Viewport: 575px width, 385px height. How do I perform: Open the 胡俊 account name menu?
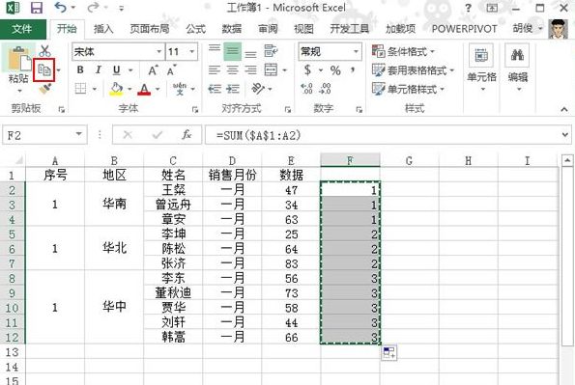(x=527, y=29)
